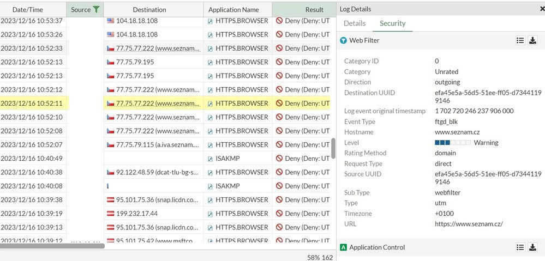This screenshot has height=261, width=545.
Task: Sort by the Date/Time column header
Action: click(27, 9)
